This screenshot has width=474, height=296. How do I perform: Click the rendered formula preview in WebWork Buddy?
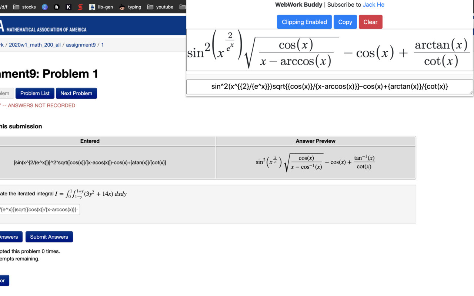[x=330, y=50]
